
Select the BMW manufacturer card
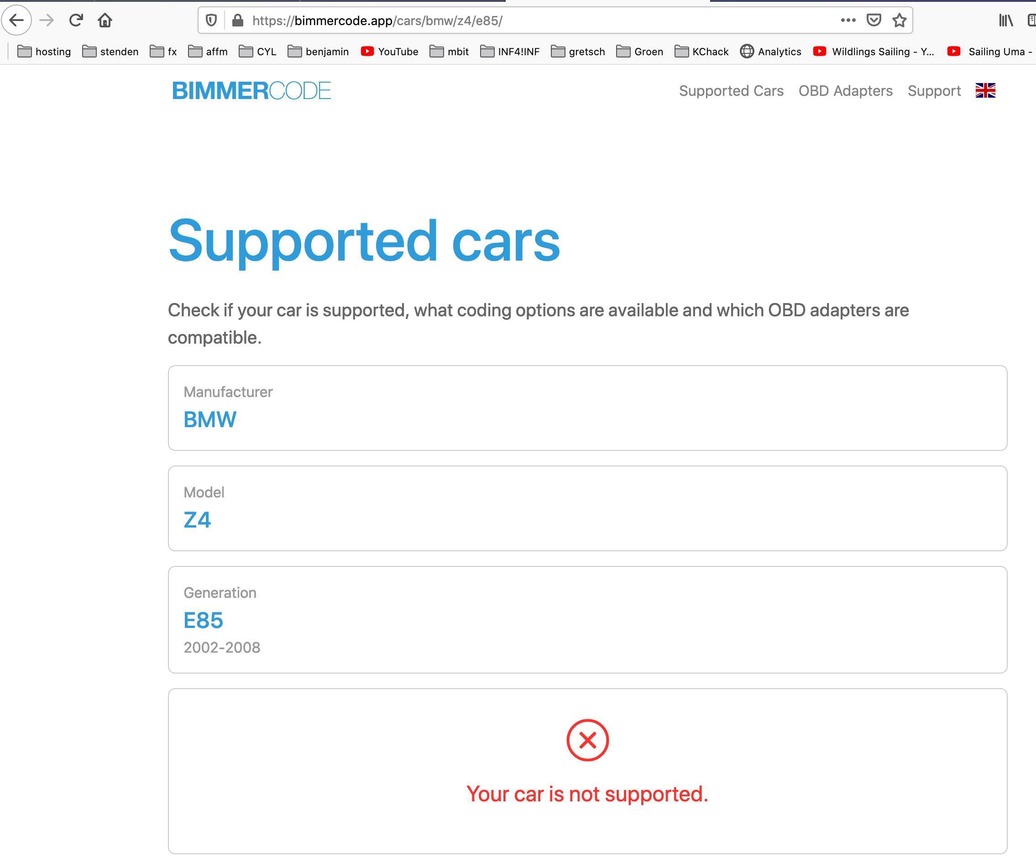(587, 408)
